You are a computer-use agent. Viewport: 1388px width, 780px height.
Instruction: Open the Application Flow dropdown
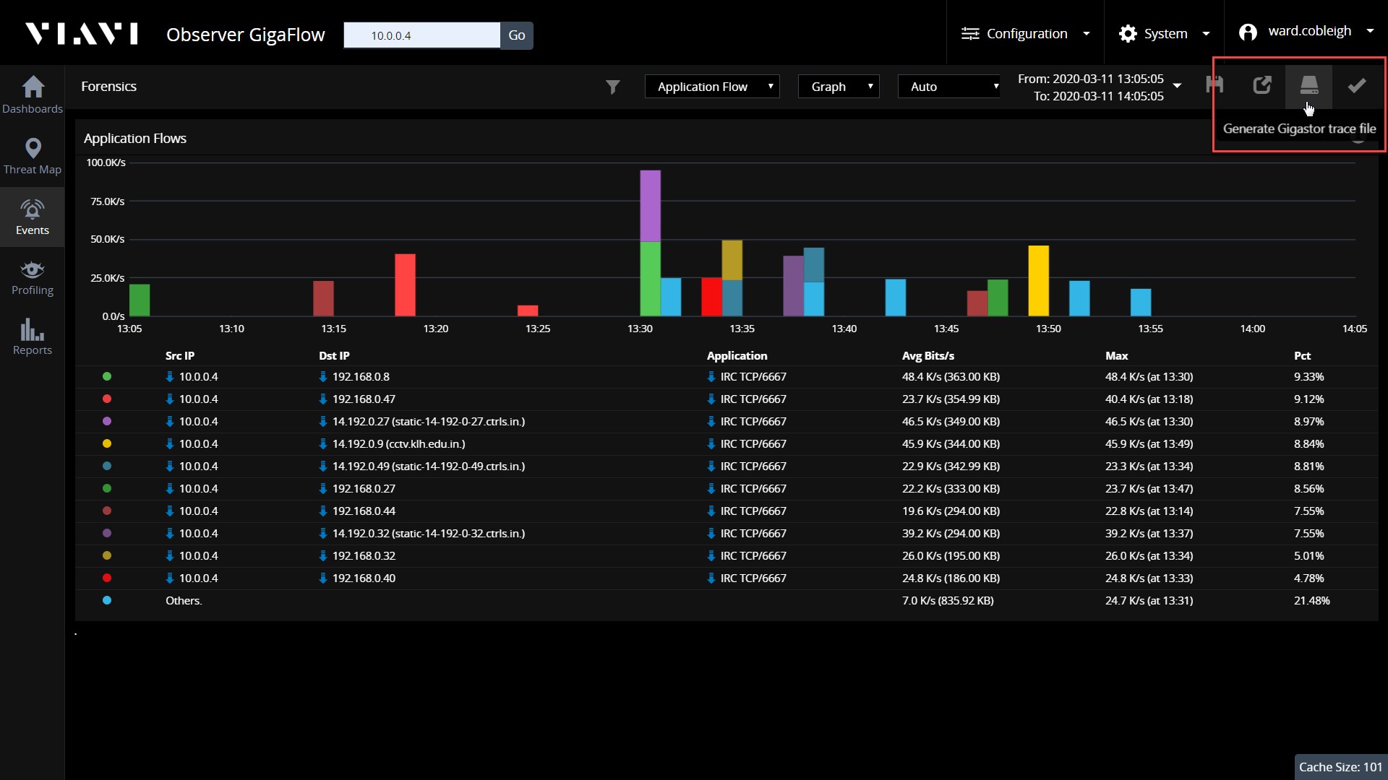pos(711,87)
